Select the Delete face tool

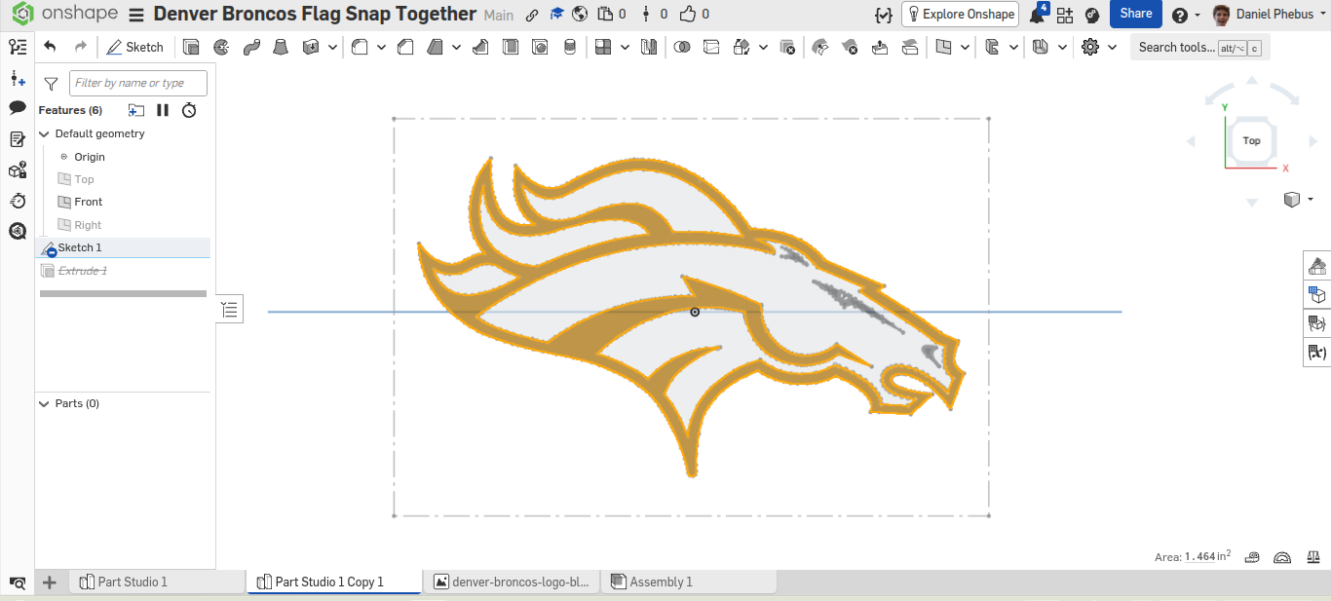pos(850,47)
